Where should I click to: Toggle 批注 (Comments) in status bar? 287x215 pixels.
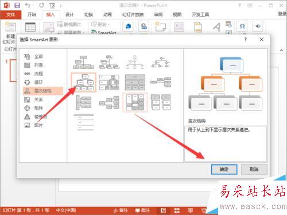(x=142, y=210)
